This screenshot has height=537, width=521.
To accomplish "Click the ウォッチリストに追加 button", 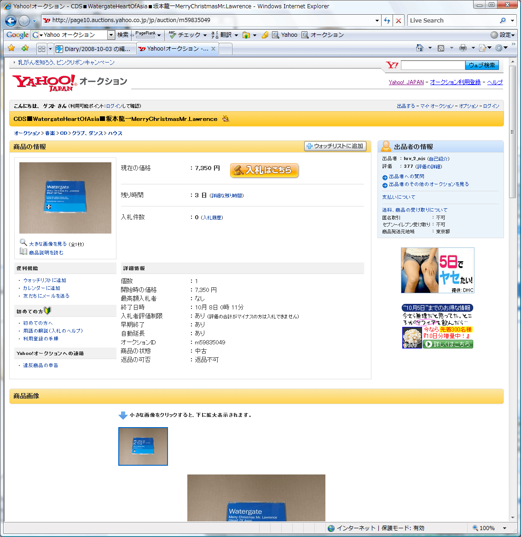I will pyautogui.click(x=335, y=146).
